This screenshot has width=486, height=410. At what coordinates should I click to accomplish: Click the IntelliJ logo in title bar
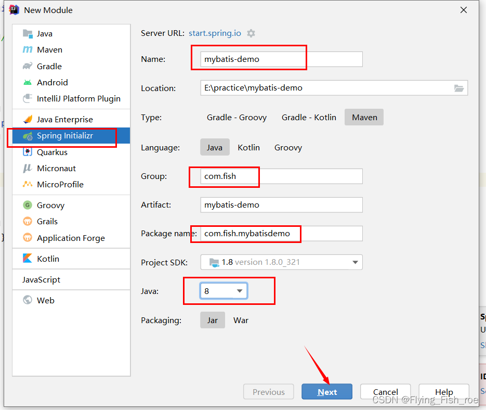pyautogui.click(x=14, y=10)
